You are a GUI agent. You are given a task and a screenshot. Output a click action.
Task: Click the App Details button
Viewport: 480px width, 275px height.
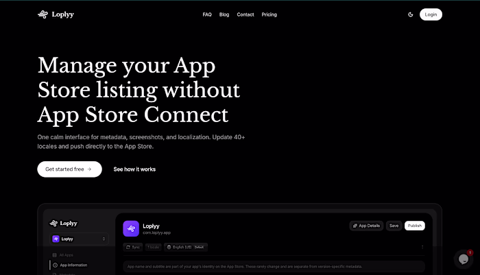366,226
